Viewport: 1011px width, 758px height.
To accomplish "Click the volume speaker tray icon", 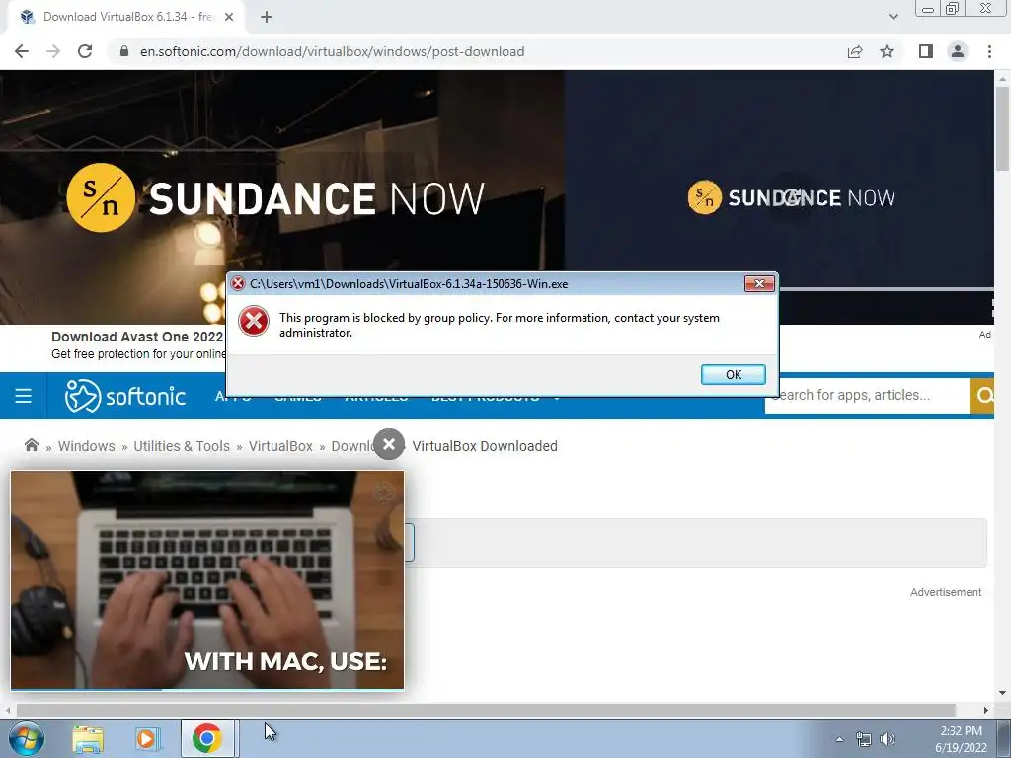I will [x=888, y=739].
